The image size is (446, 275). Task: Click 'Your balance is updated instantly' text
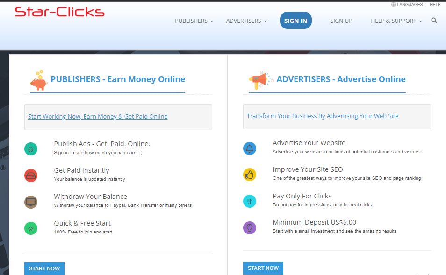(90, 179)
